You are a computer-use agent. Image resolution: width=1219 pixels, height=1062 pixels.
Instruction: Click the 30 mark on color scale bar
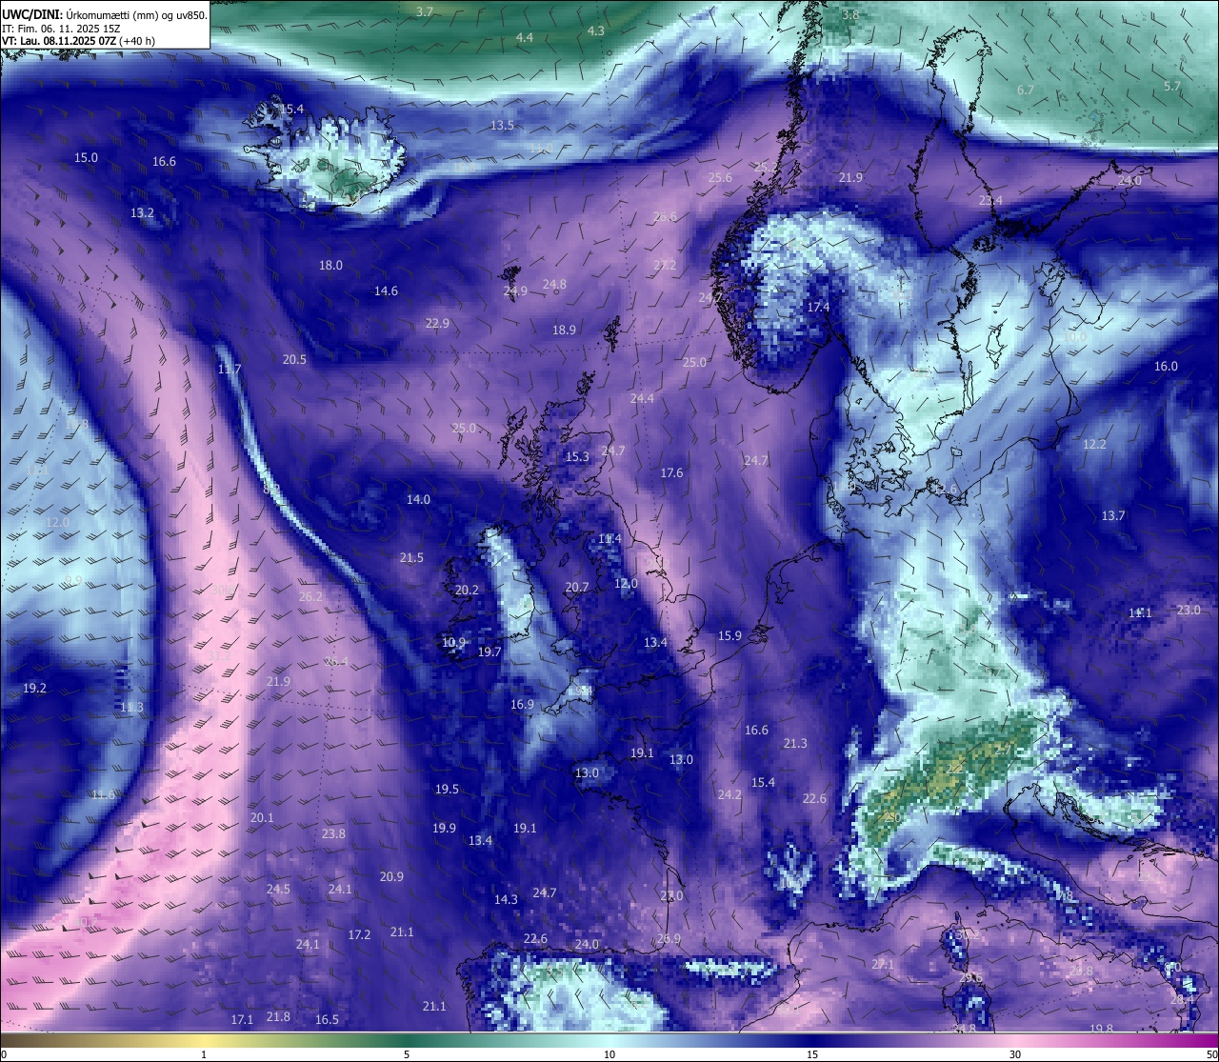pyautogui.click(x=1015, y=1054)
